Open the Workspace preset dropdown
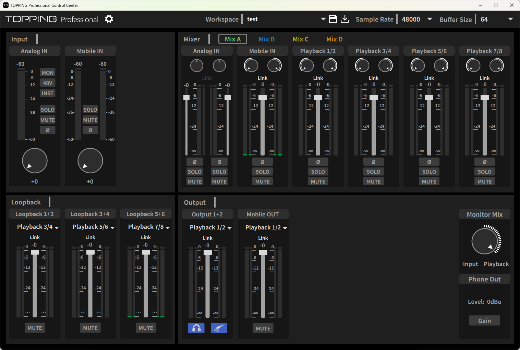520x350 pixels. 323,19
